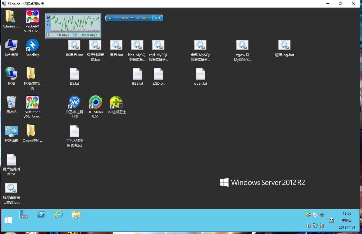Select the DU Meter 5.02 shortcut
Viewport: 362px width, 234px height.
click(95, 103)
